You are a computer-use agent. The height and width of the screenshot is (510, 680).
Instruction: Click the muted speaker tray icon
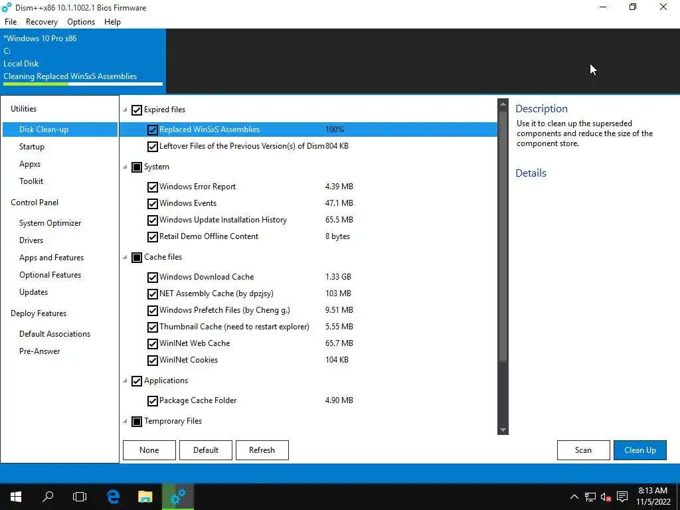[x=606, y=497]
